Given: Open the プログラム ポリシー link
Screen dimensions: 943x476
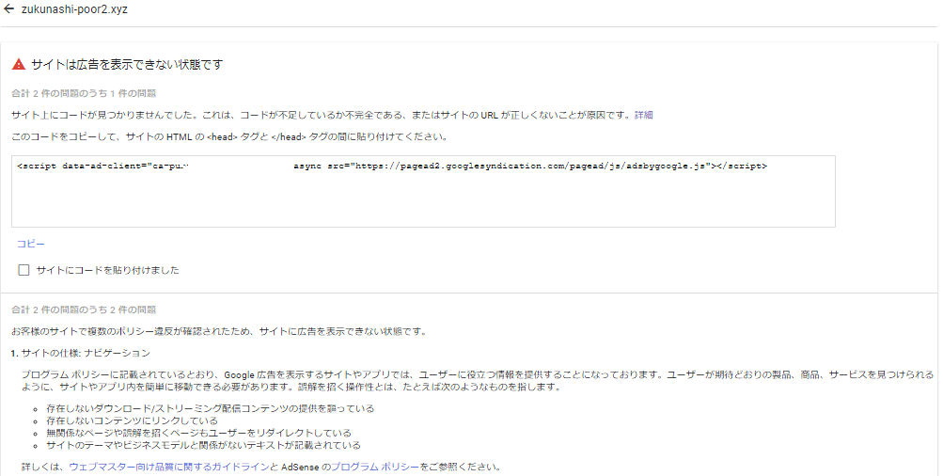Looking at the screenshot, I should click(x=375, y=467).
